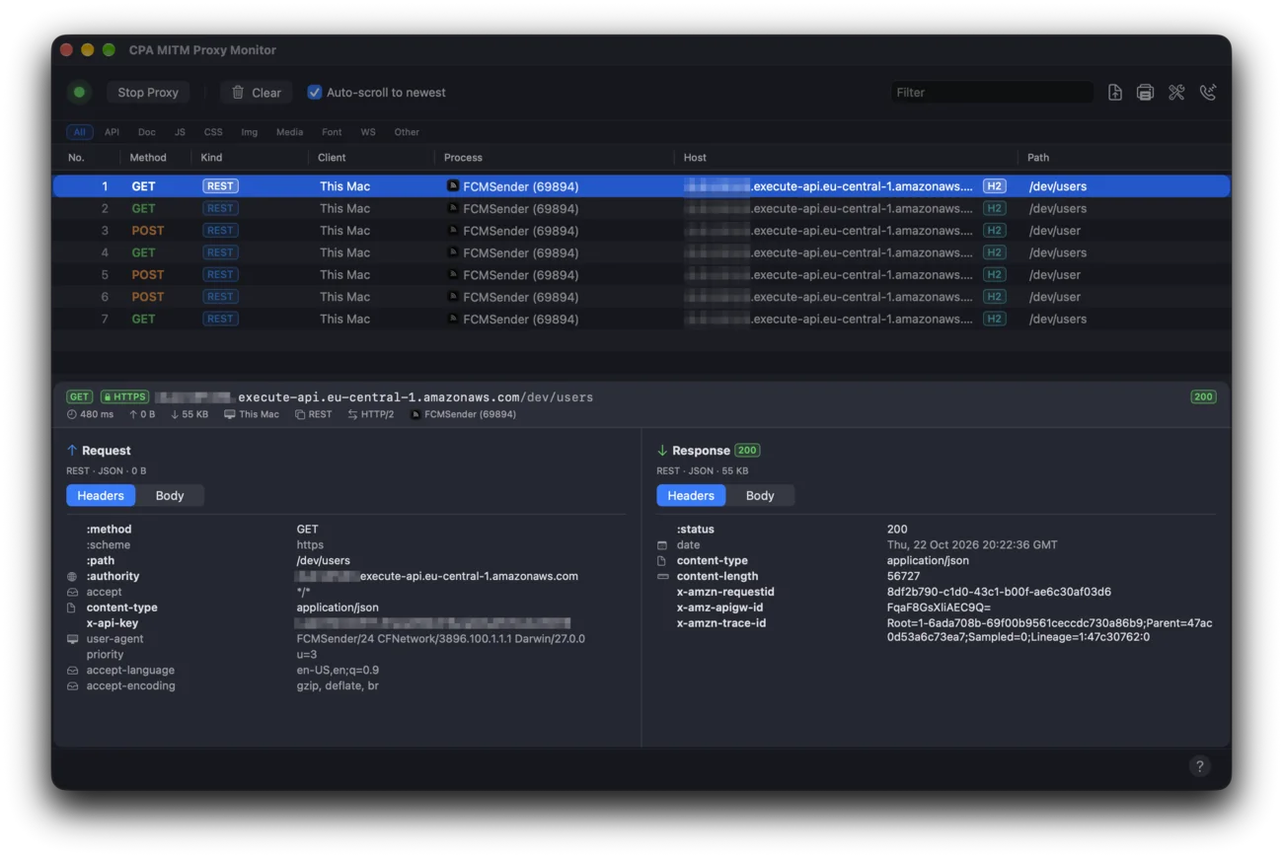The image size is (1283, 858).
Task: Click the H2 badge in row 5
Action: 994,274
